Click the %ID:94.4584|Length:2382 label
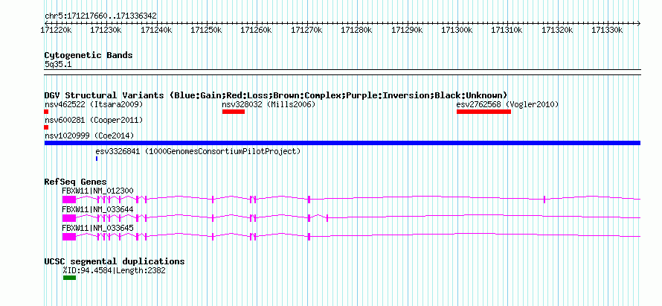This screenshot has height=306, width=662. coord(114,270)
